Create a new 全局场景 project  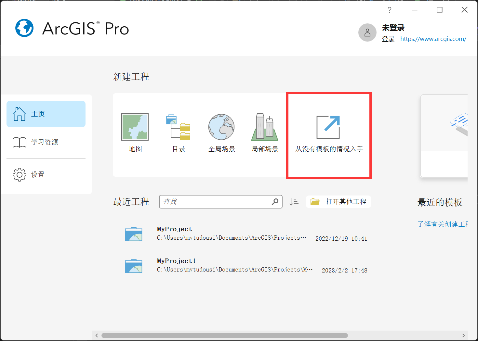point(221,133)
